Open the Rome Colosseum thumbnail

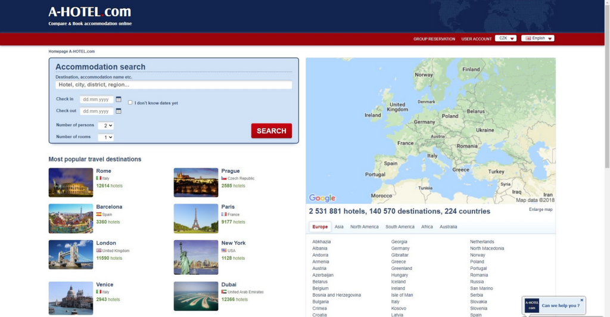tap(71, 182)
